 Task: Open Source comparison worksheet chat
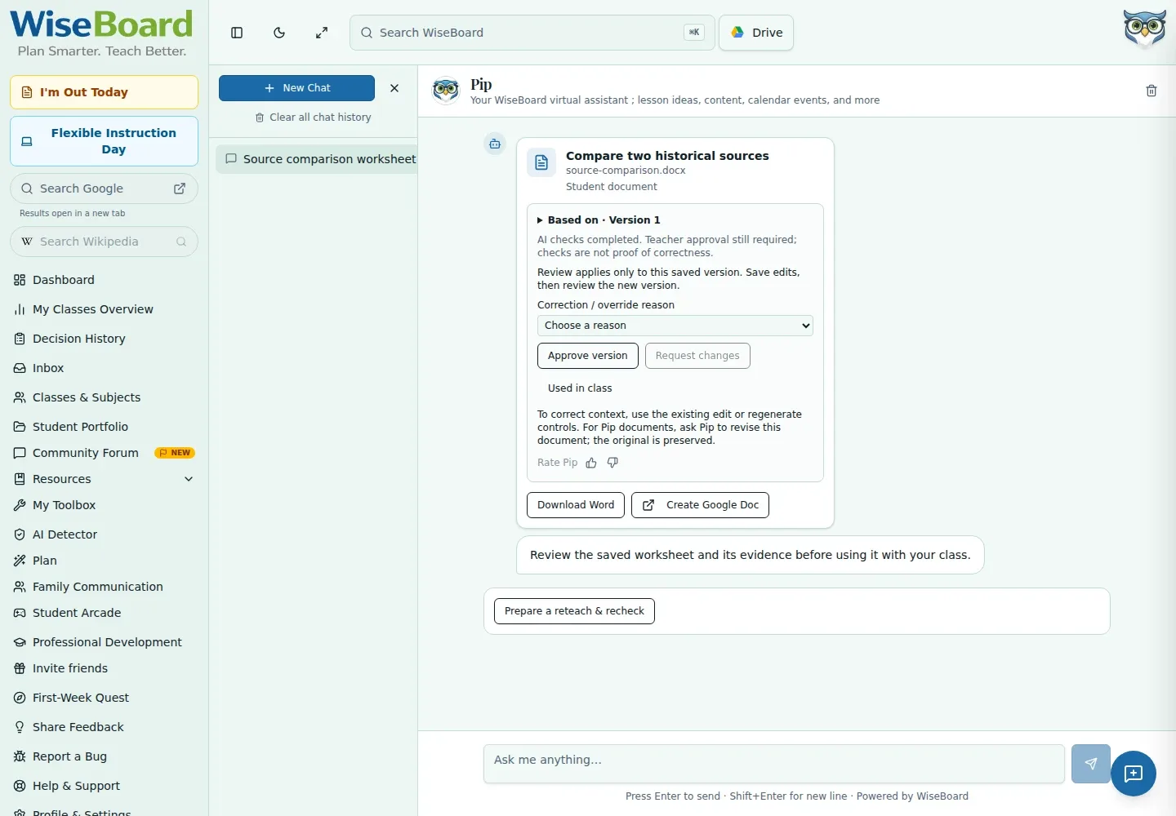[317, 159]
